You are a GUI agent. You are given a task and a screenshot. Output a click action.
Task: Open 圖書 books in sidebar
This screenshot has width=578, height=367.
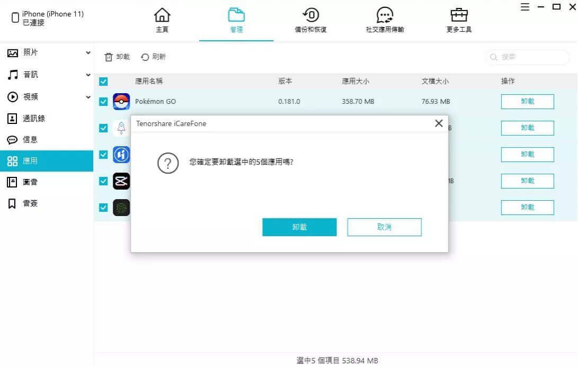(x=30, y=182)
